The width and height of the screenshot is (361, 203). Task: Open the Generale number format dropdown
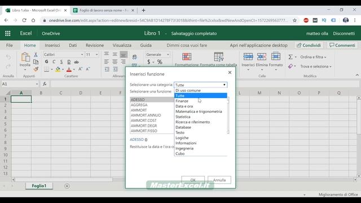pyautogui.click(x=168, y=55)
